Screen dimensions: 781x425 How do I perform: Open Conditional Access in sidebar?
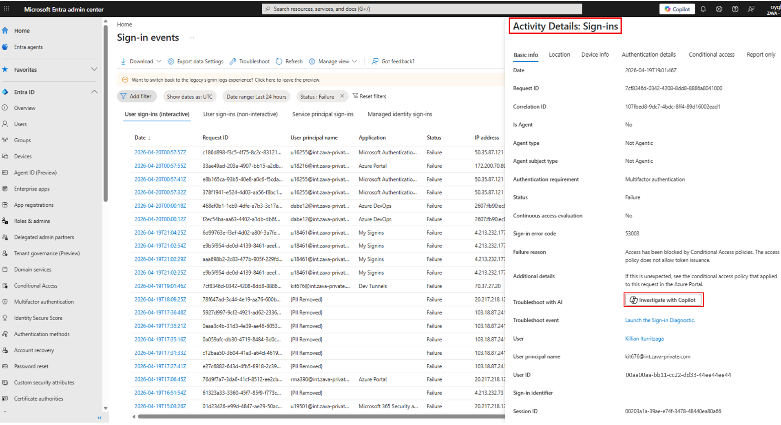(36, 286)
